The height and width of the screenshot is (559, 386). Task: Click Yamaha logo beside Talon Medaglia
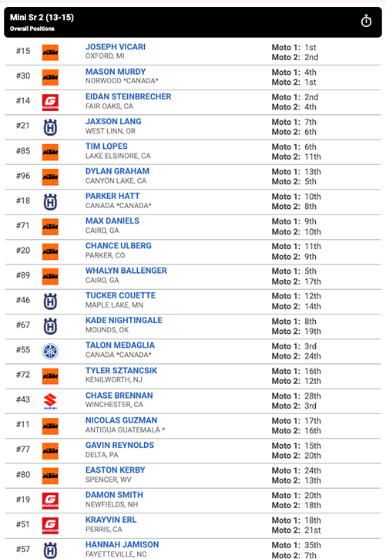[x=50, y=351]
